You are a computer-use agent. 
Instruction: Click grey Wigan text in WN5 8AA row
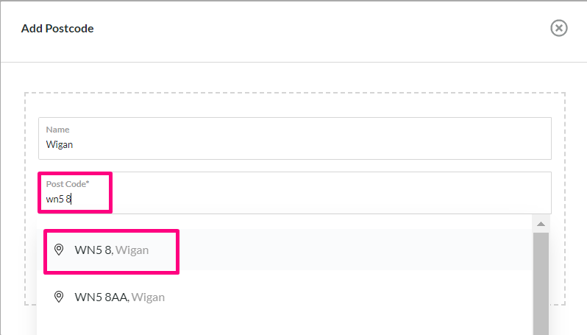click(x=148, y=297)
